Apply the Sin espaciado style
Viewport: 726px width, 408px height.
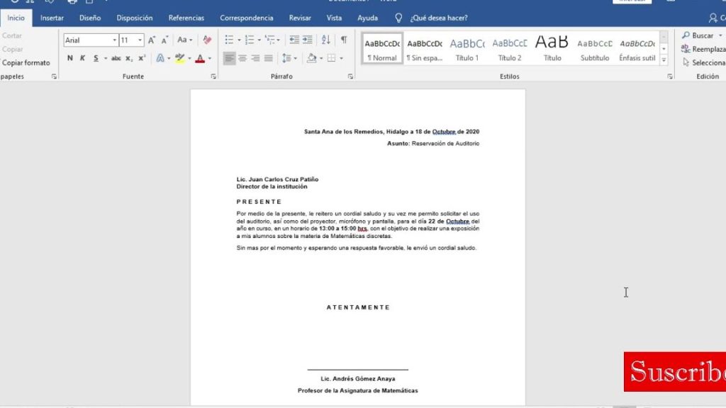(425, 49)
